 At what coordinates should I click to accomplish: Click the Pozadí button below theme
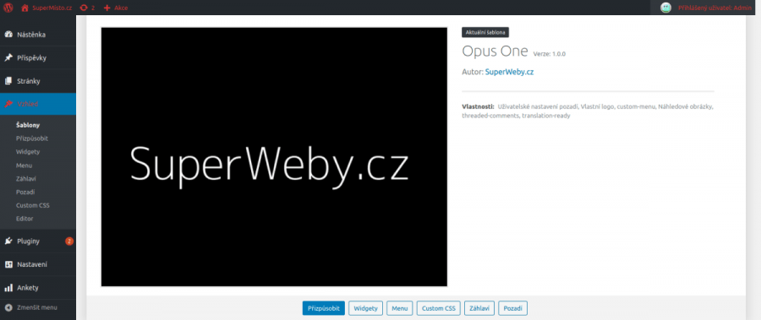512,308
